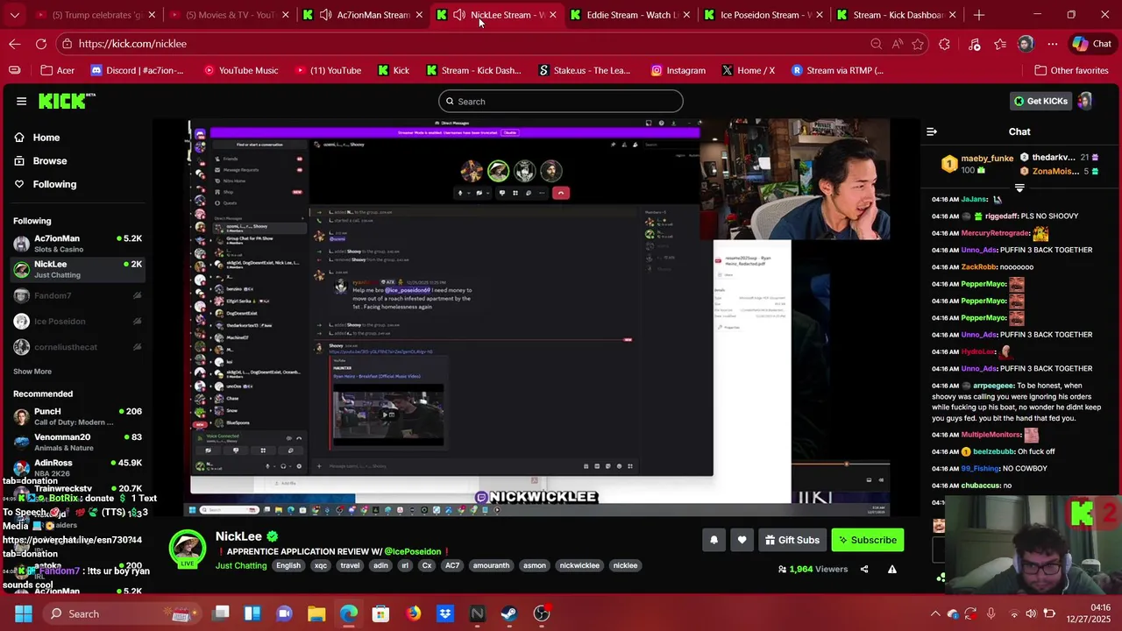Open Browse in Kick sidebar
1122x631 pixels.
pos(40,161)
